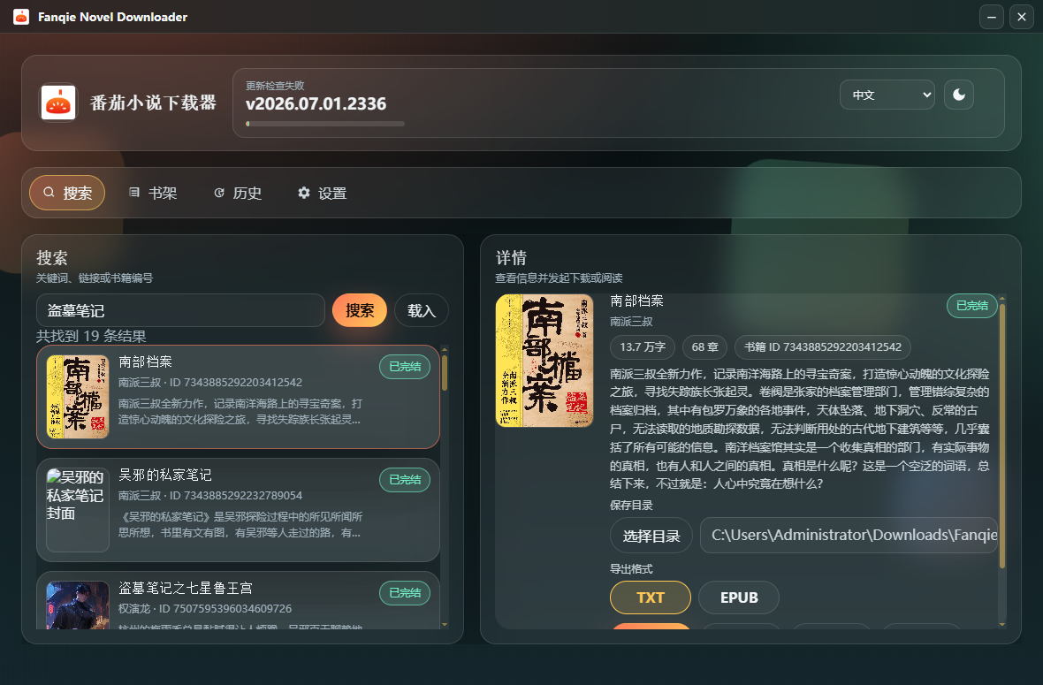Click the 南部档案 title in details panel
This screenshot has width=1043, height=685.
(x=636, y=301)
